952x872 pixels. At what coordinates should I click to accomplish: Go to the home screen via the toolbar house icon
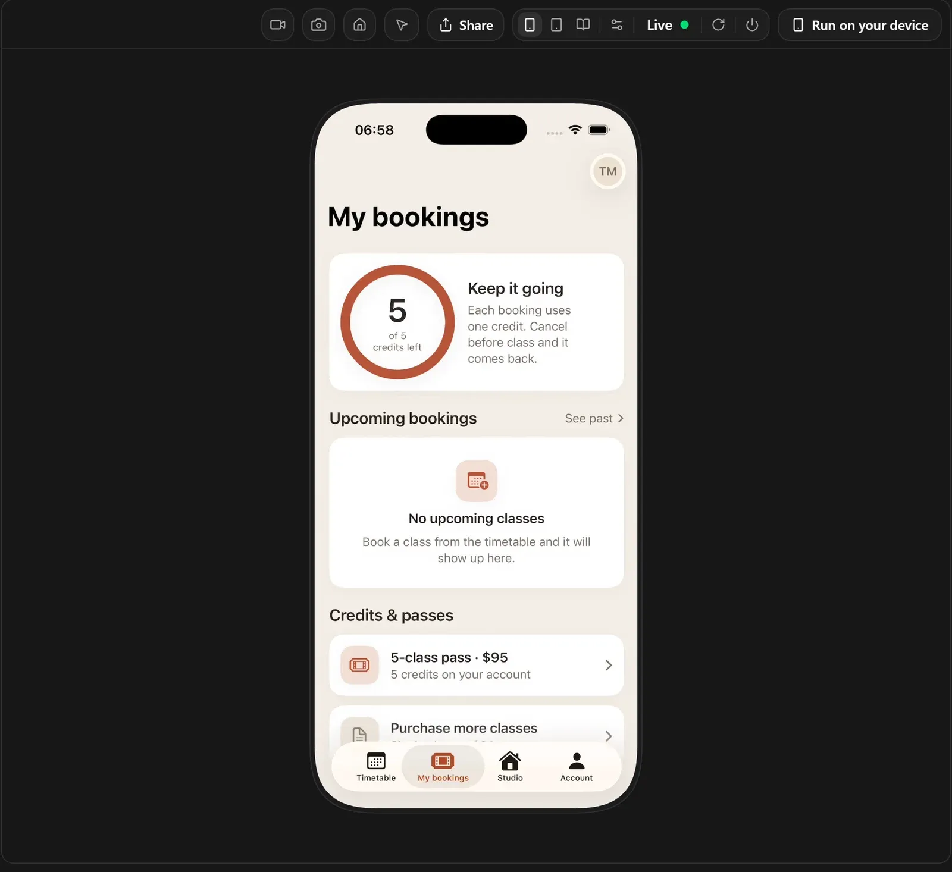(359, 25)
